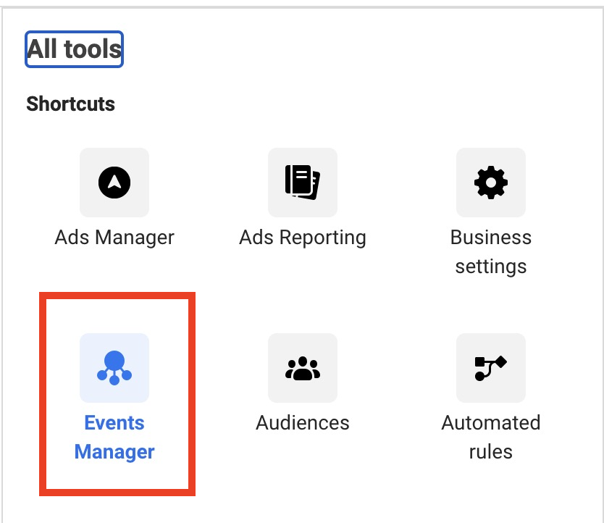Open the Business settings gear icon
The width and height of the screenshot is (604, 523).
tap(491, 183)
